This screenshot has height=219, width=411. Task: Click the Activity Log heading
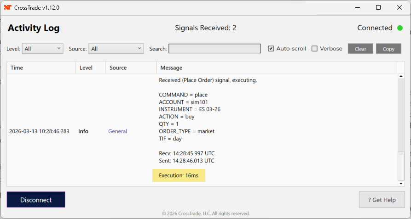(x=34, y=28)
